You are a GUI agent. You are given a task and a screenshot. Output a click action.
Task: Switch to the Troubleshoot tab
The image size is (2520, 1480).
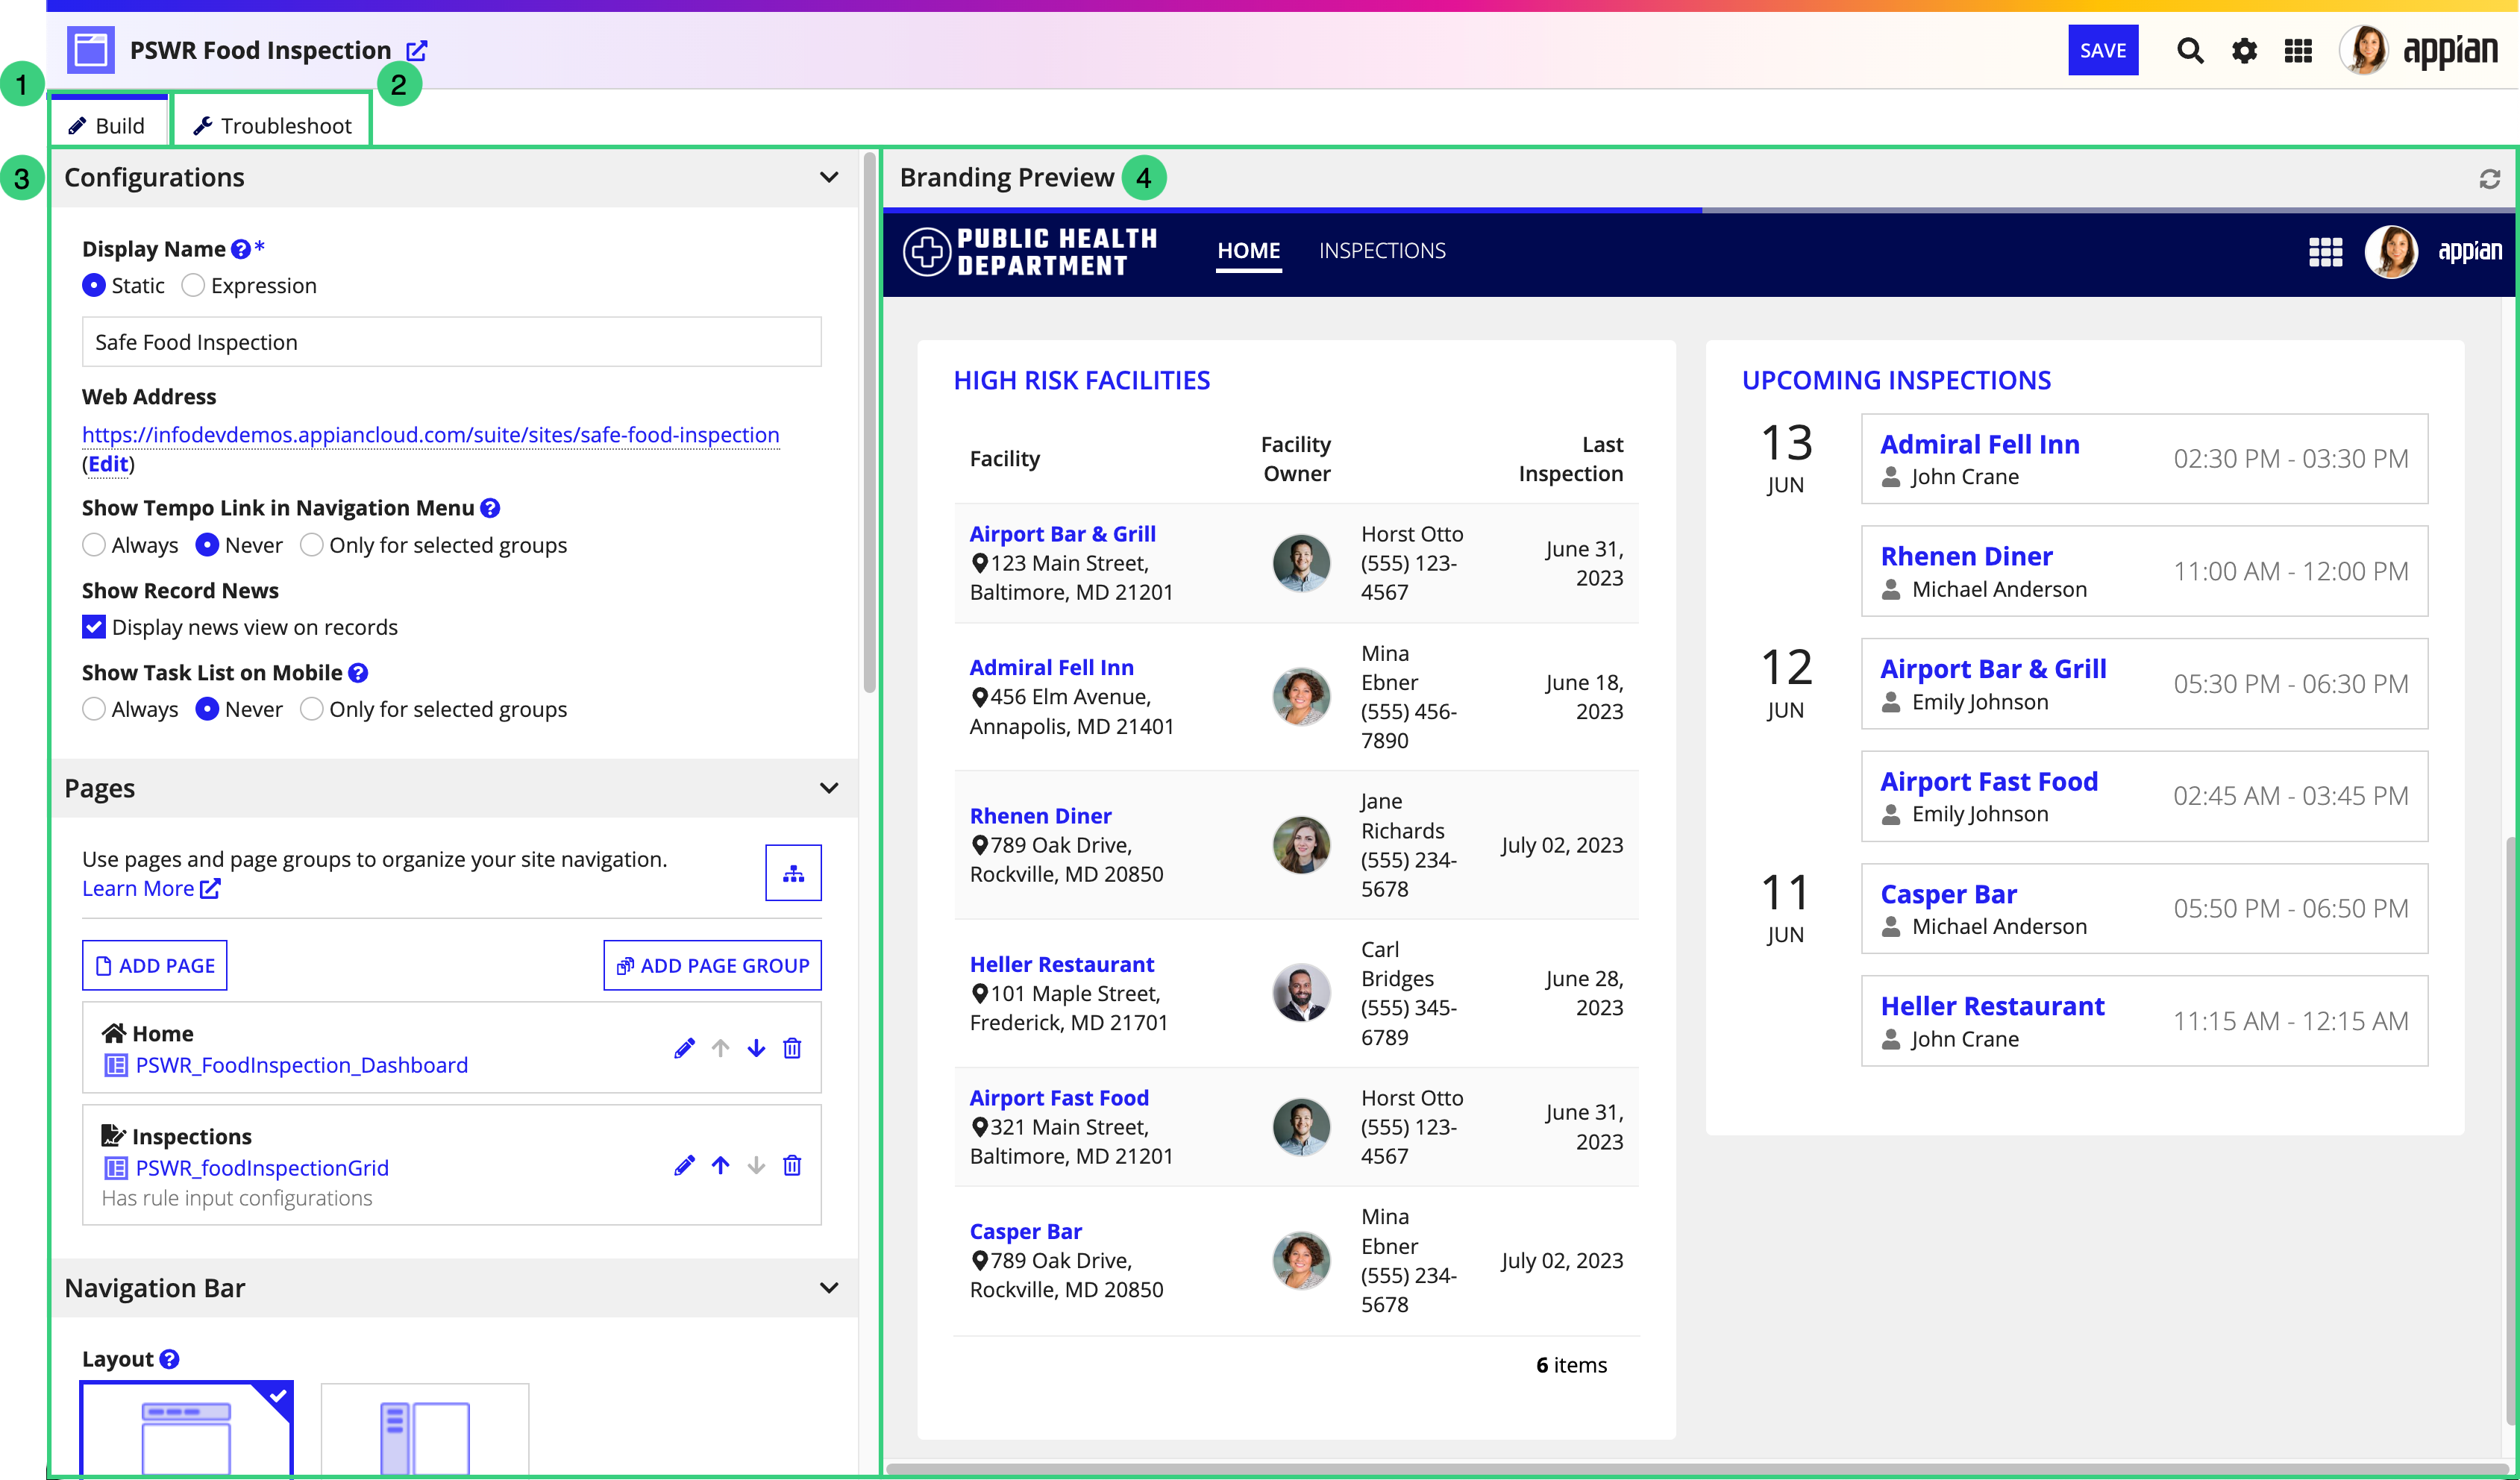click(272, 125)
